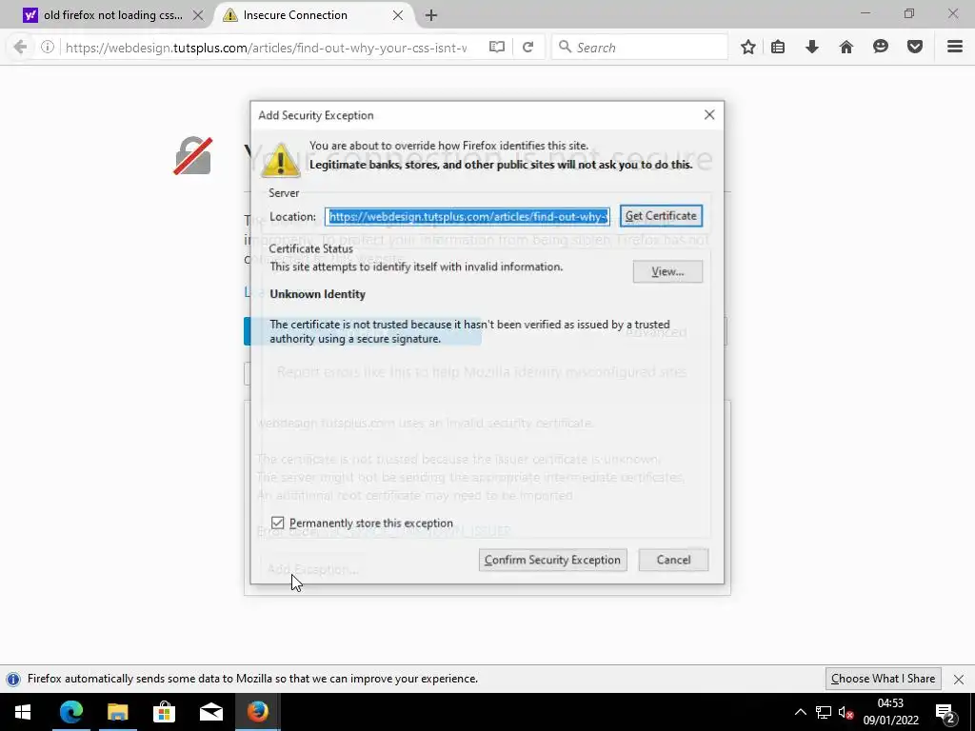Click the URL address bar
The width and height of the screenshot is (975, 731).
point(267,48)
